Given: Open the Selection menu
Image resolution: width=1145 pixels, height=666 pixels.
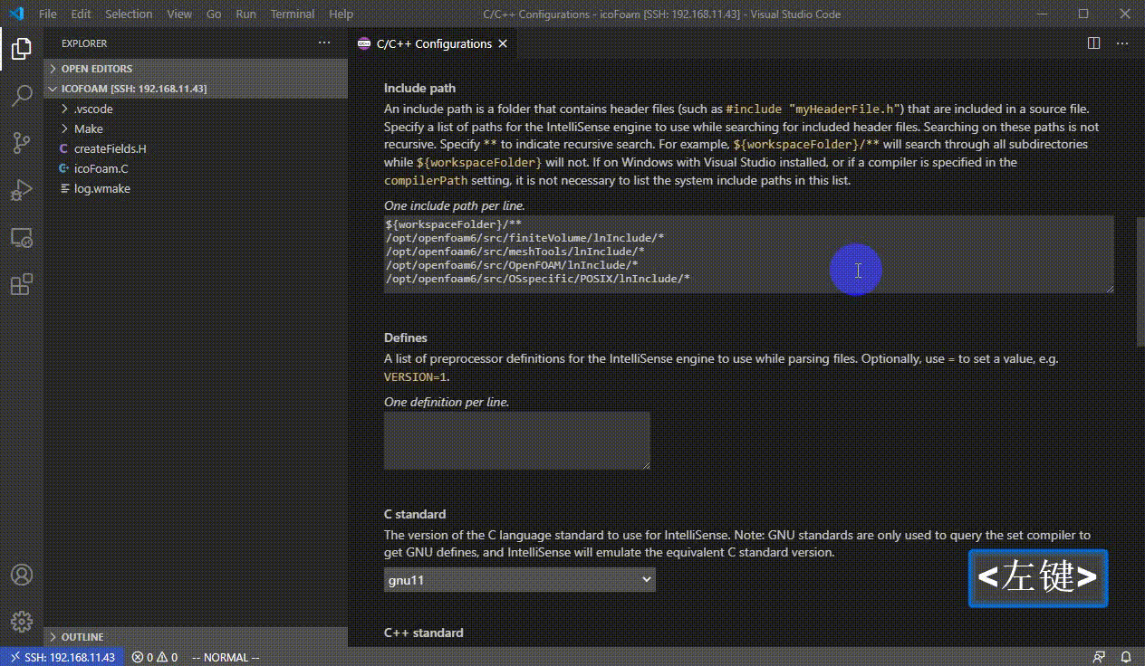Looking at the screenshot, I should 129,14.
